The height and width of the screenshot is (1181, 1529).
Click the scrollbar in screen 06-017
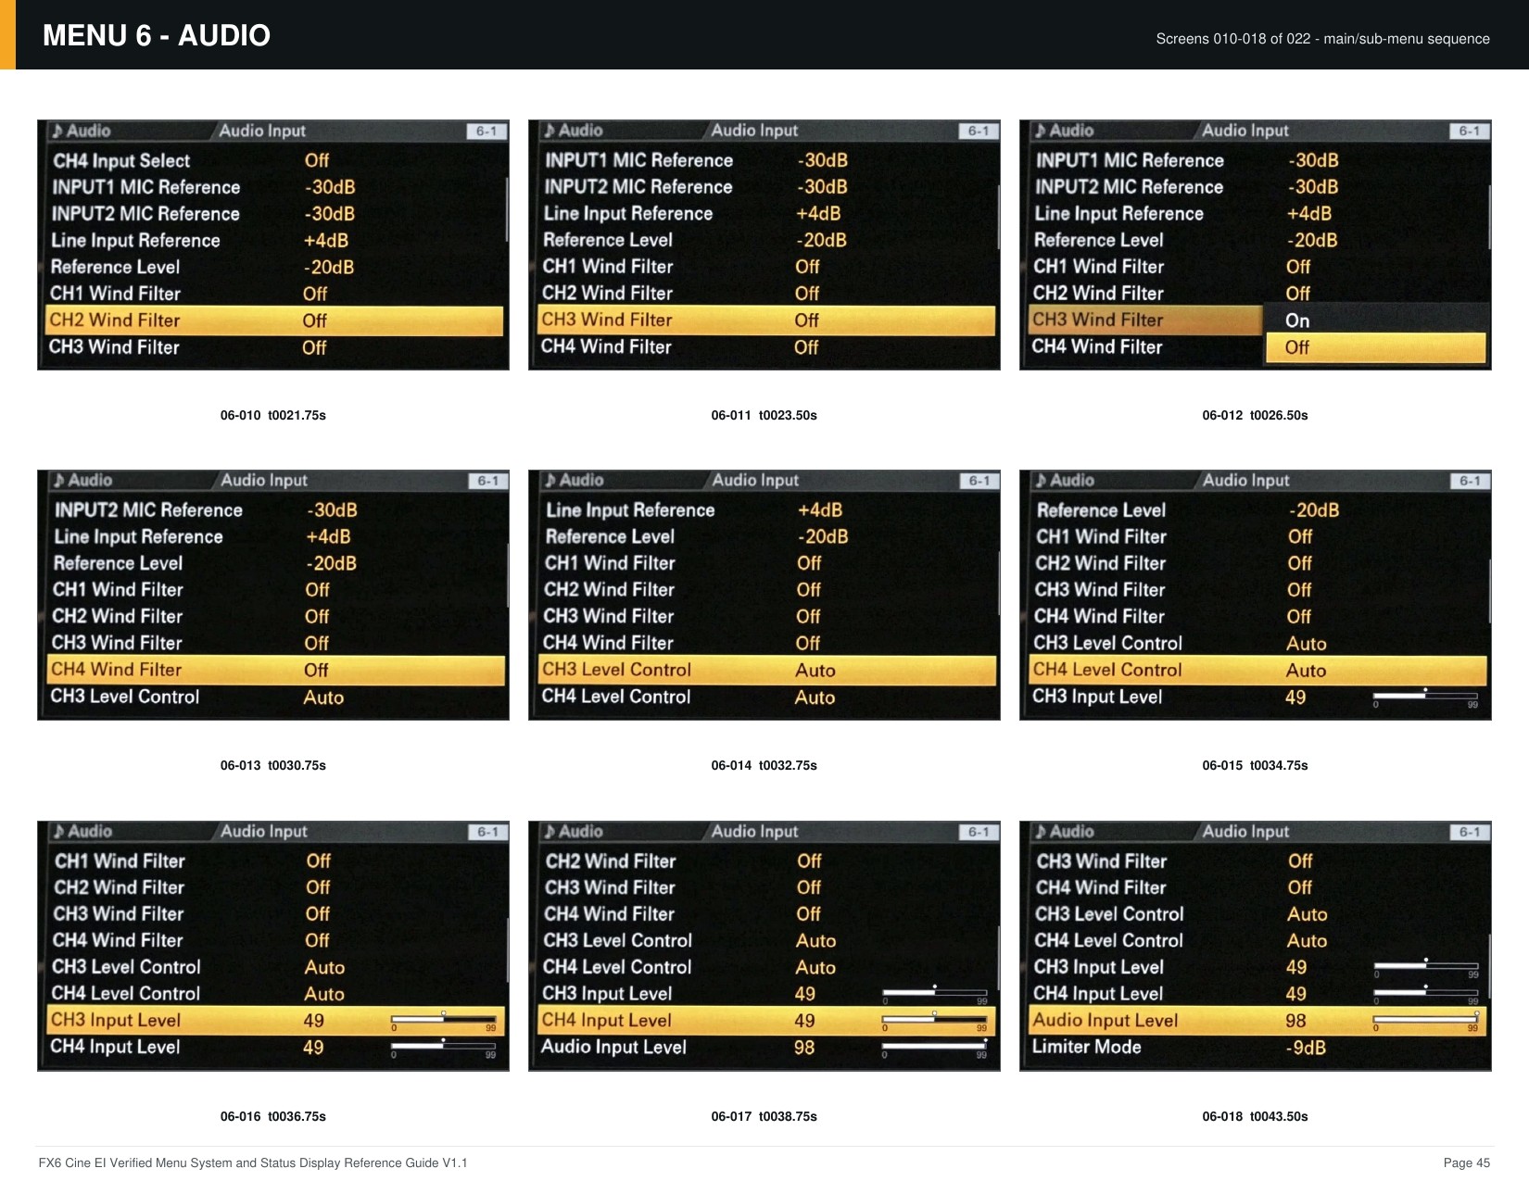tap(998, 959)
